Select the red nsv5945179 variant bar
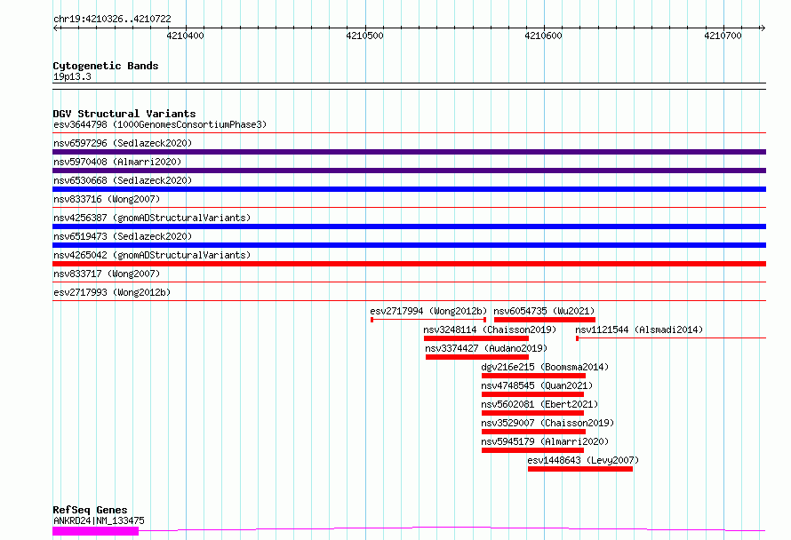This screenshot has height=540, width=791. click(532, 450)
